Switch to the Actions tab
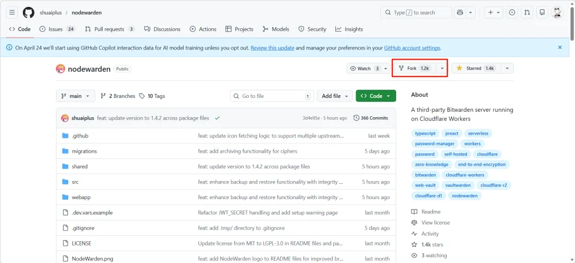 point(203,29)
